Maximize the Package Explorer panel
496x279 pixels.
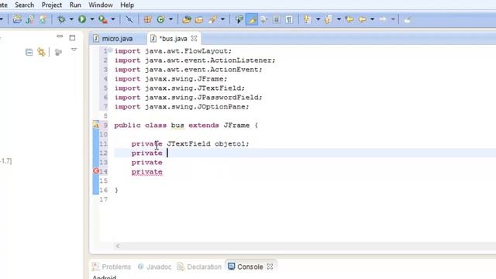tap(72, 38)
